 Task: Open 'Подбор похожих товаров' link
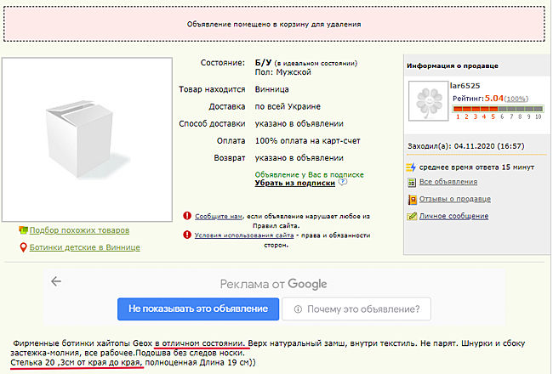click(79, 230)
